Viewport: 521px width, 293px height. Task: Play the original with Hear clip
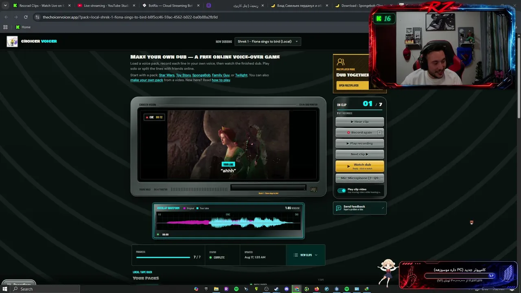click(359, 122)
